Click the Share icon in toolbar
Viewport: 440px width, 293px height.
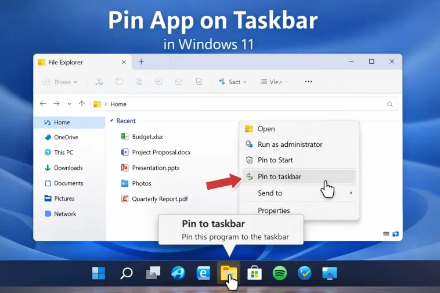179,82
